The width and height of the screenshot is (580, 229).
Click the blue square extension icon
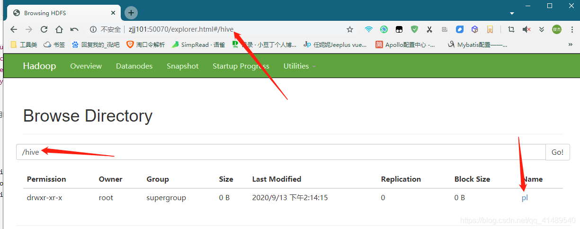pyautogui.click(x=460, y=29)
